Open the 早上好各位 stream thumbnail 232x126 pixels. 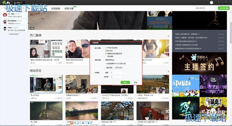46,84
